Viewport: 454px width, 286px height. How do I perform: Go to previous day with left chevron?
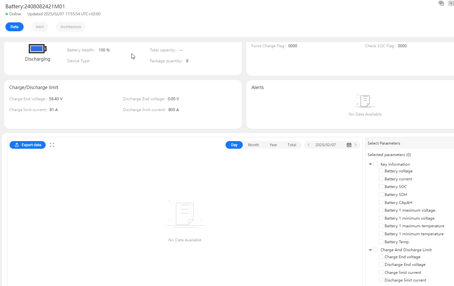(x=308, y=145)
